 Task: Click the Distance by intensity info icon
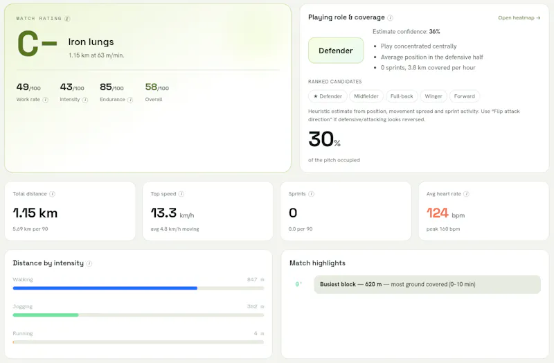pyautogui.click(x=89, y=263)
